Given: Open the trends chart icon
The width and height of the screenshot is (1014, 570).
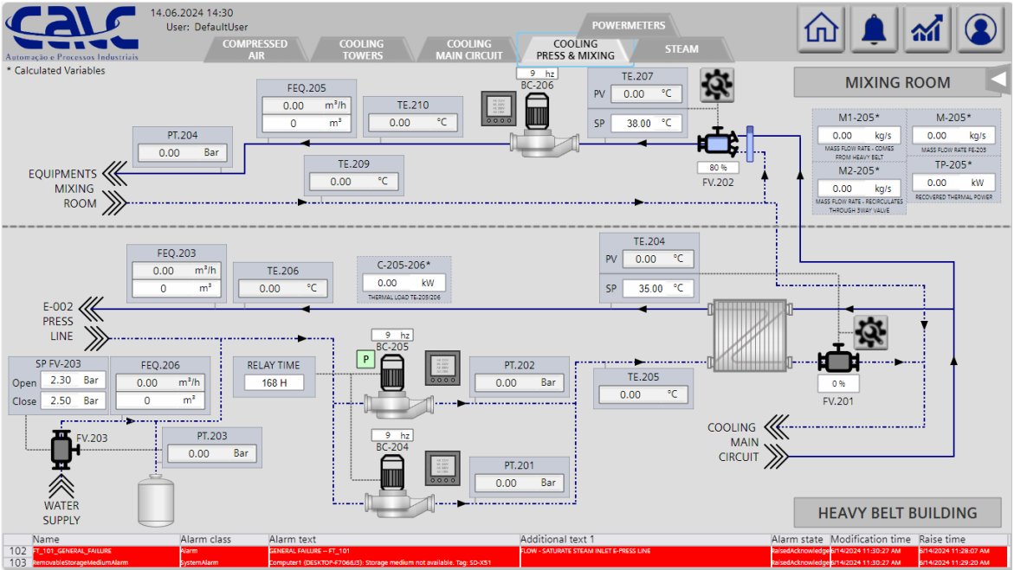Looking at the screenshot, I should tap(927, 29).
